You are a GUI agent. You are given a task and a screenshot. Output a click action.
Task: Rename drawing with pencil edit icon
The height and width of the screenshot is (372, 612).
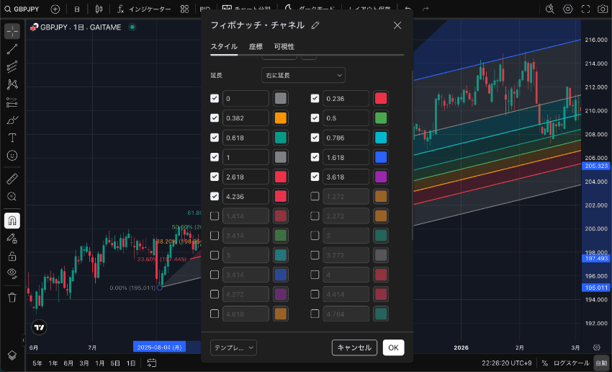pyautogui.click(x=315, y=25)
